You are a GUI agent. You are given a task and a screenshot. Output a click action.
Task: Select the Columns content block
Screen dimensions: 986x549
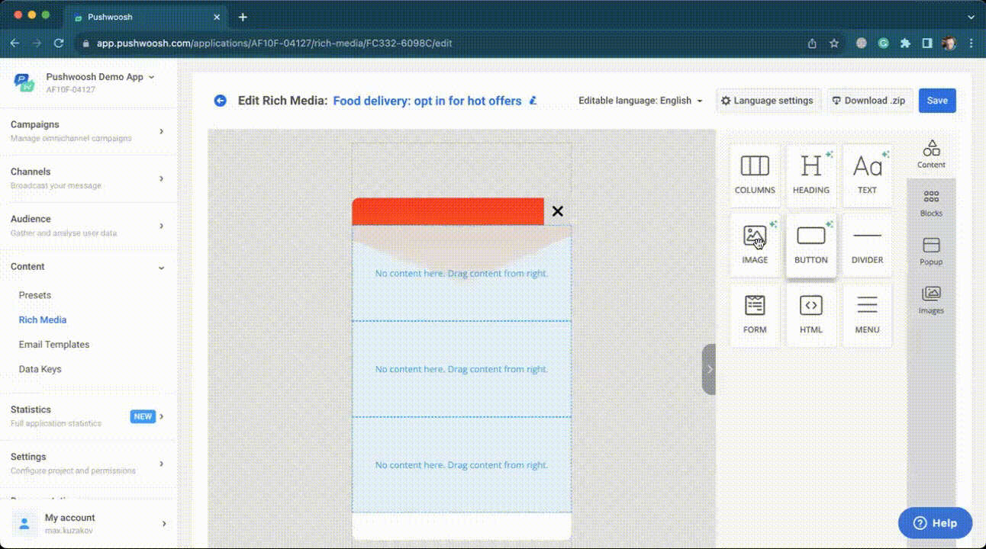755,175
